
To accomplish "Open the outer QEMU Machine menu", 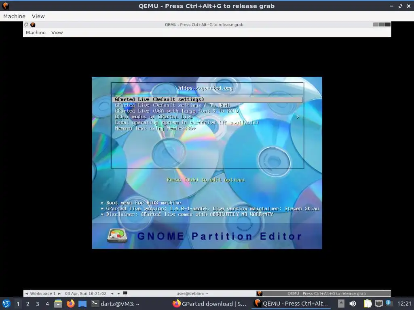I will (14, 16).
